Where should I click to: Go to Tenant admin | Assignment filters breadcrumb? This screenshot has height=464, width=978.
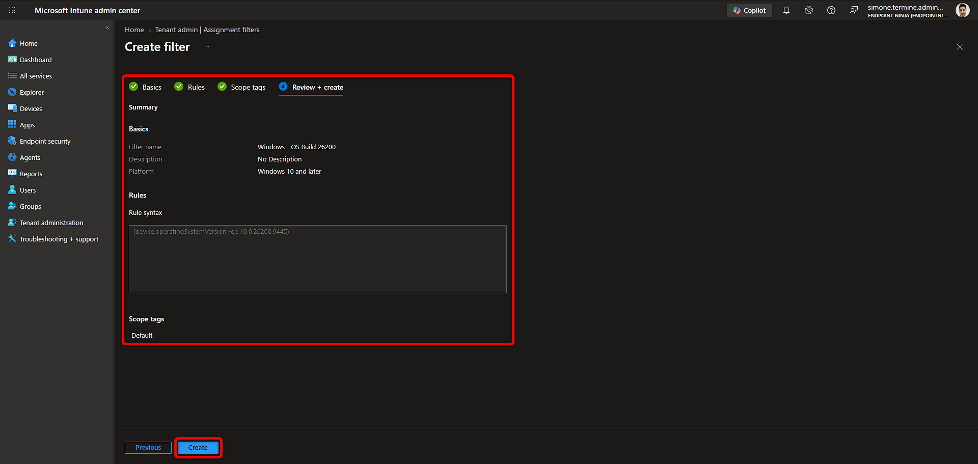pyautogui.click(x=207, y=30)
